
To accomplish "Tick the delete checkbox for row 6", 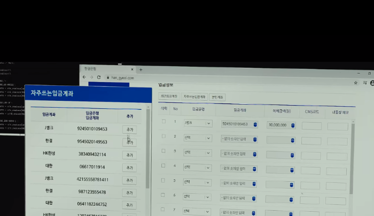I will click(x=163, y=195).
